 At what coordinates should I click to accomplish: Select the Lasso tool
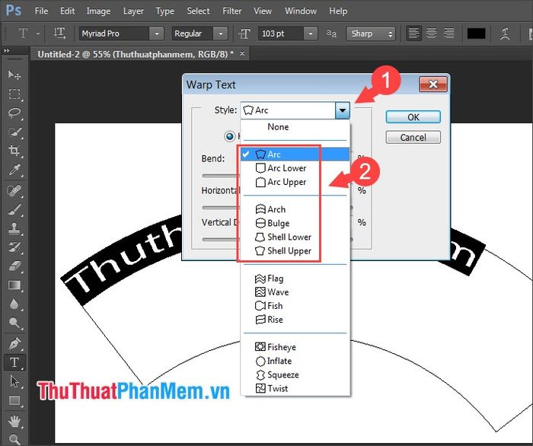coord(14,113)
